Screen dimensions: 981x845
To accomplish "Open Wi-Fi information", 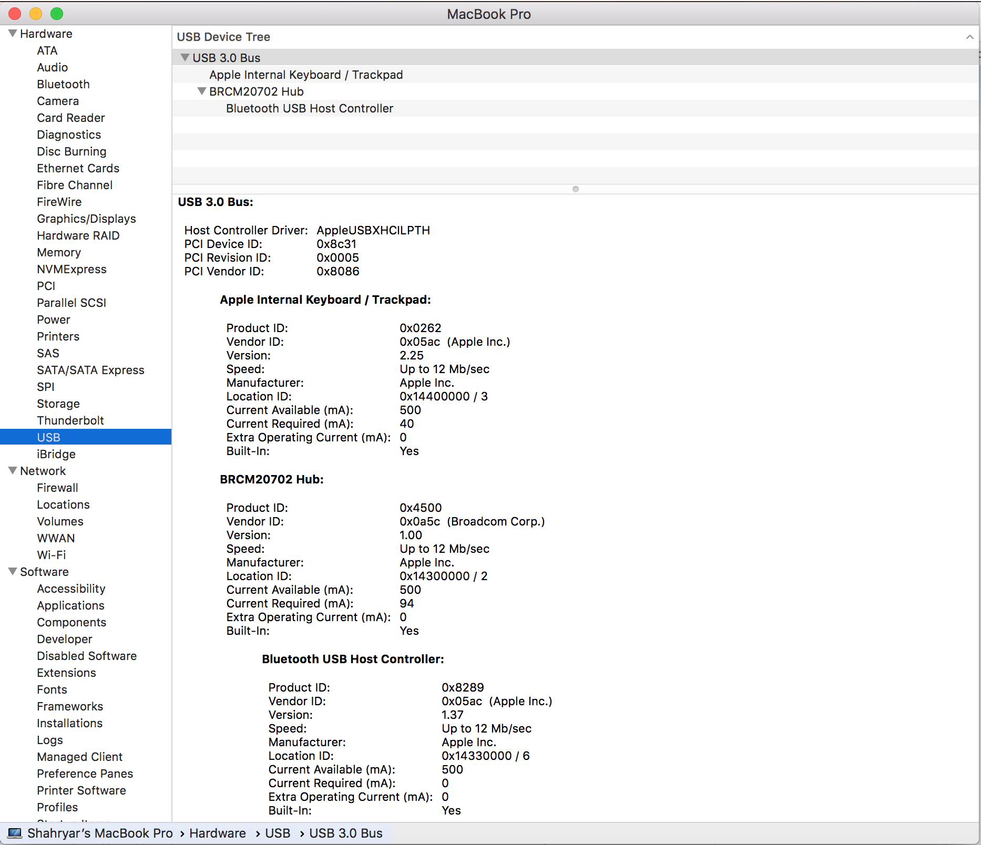I will coord(52,555).
